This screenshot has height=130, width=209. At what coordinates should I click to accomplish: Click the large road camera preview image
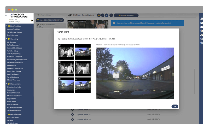click(135, 73)
